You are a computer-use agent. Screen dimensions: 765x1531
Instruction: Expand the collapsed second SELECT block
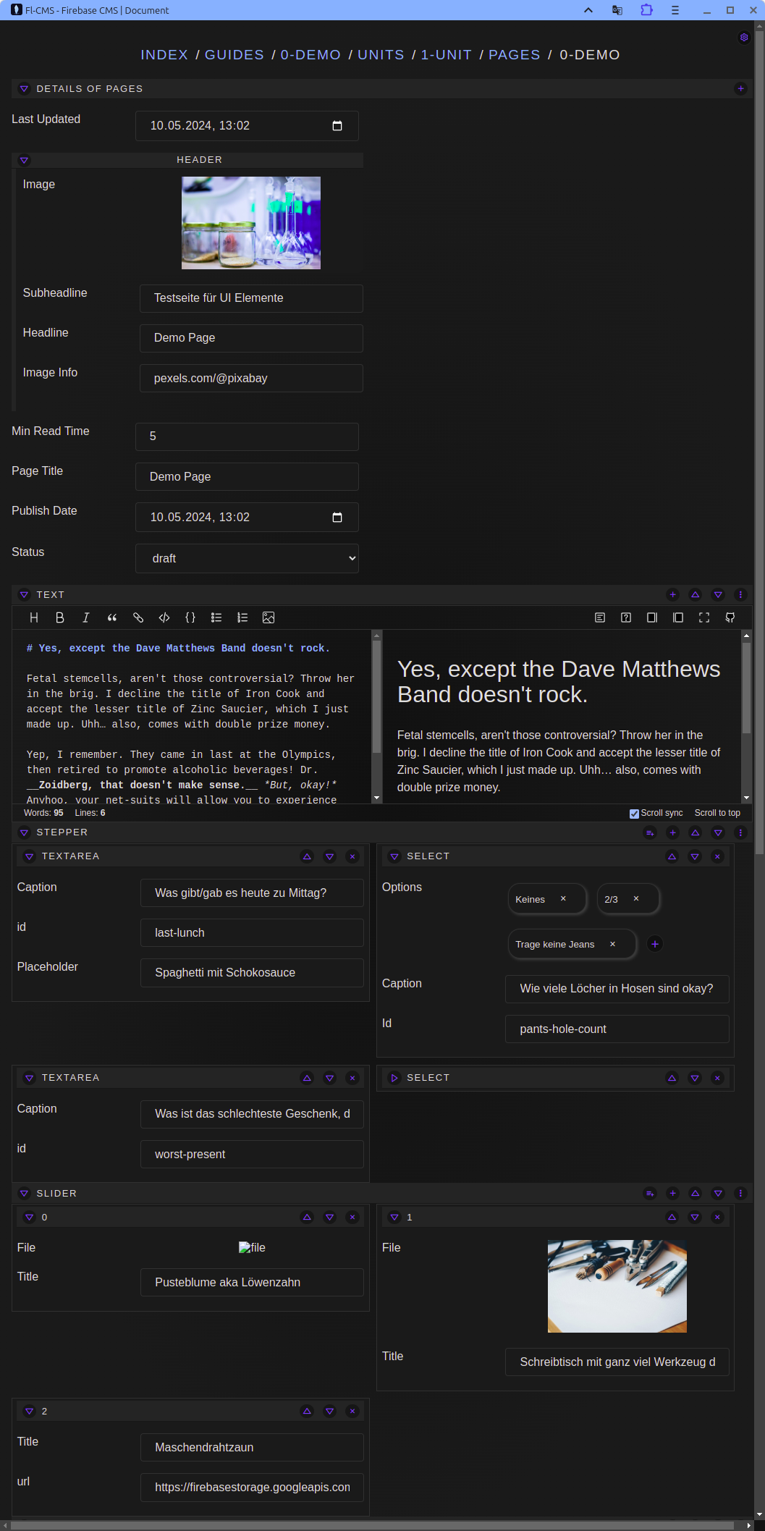pyautogui.click(x=394, y=1078)
